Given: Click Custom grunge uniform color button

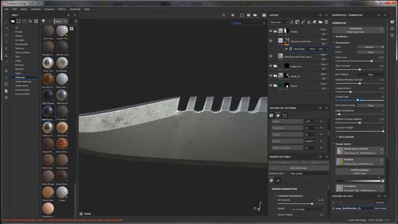Looking at the screenshot, I should pyautogui.click(x=359, y=172).
